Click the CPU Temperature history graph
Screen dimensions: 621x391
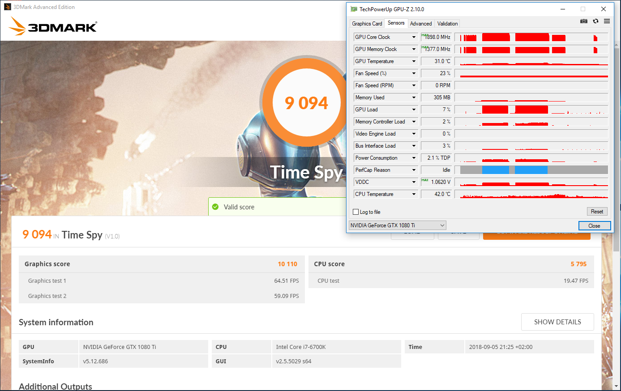click(x=531, y=194)
